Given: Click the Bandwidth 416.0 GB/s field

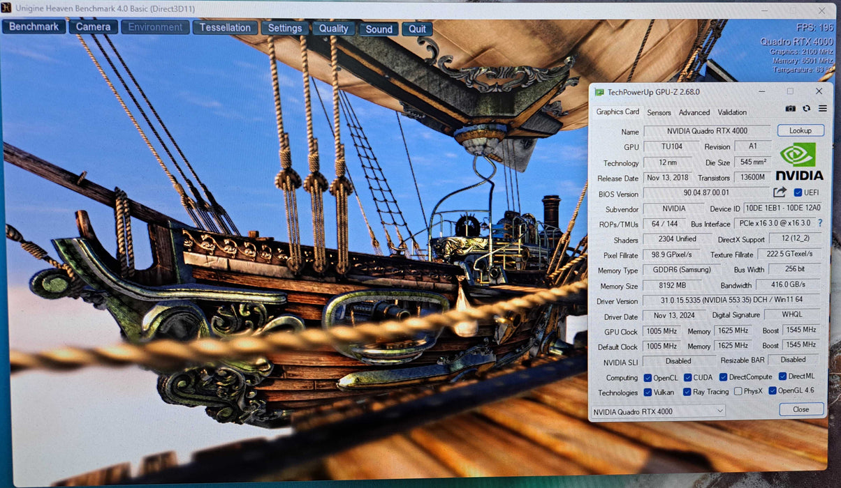Looking at the screenshot, I should [x=789, y=284].
